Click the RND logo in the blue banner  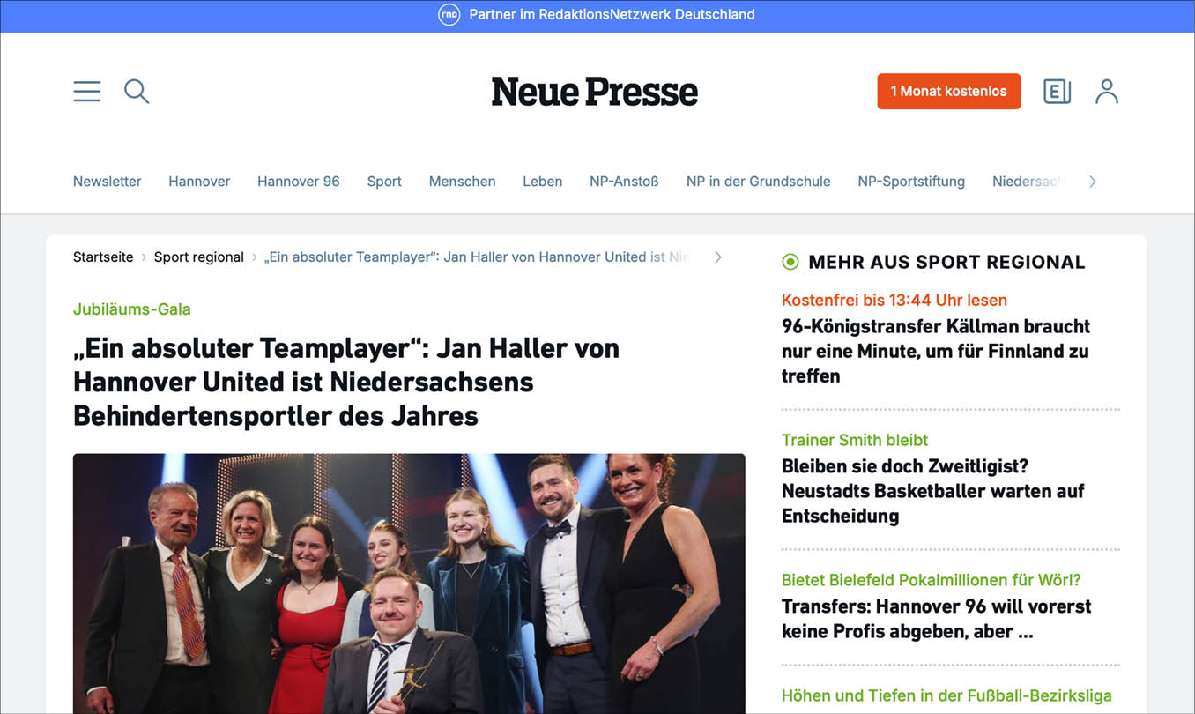pos(449,14)
